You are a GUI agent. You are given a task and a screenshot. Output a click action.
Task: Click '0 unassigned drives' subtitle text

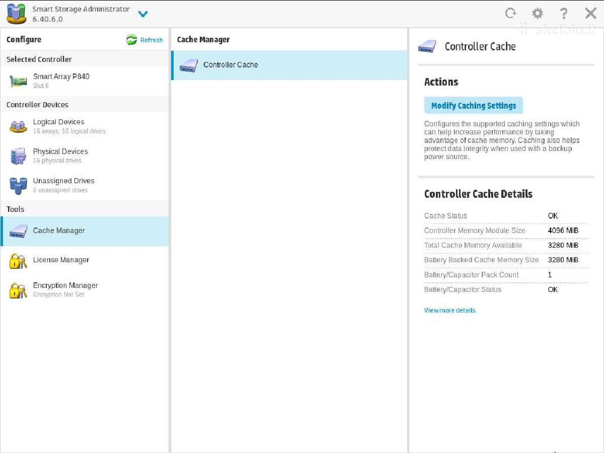60,190
